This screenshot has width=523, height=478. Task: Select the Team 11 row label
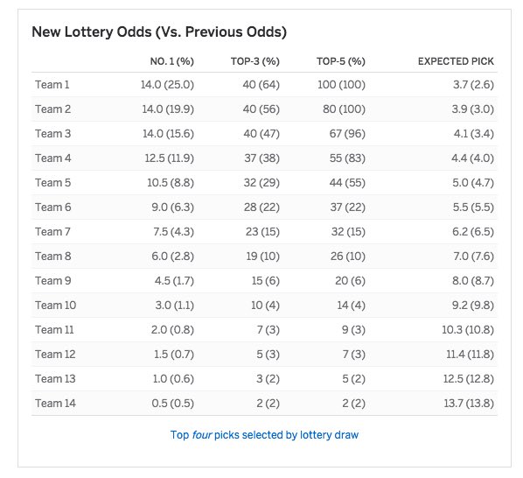(x=54, y=330)
